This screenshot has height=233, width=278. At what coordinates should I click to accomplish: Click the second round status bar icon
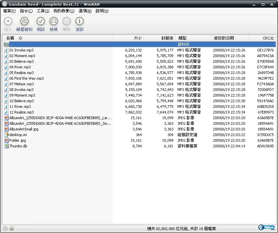coord(12,229)
